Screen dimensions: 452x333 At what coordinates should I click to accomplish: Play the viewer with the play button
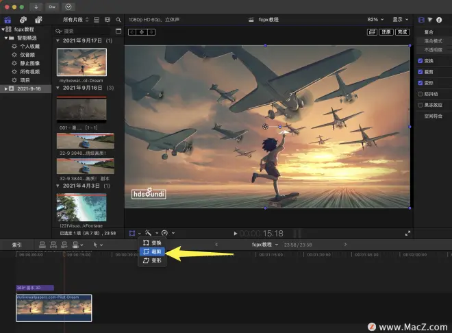235,233
